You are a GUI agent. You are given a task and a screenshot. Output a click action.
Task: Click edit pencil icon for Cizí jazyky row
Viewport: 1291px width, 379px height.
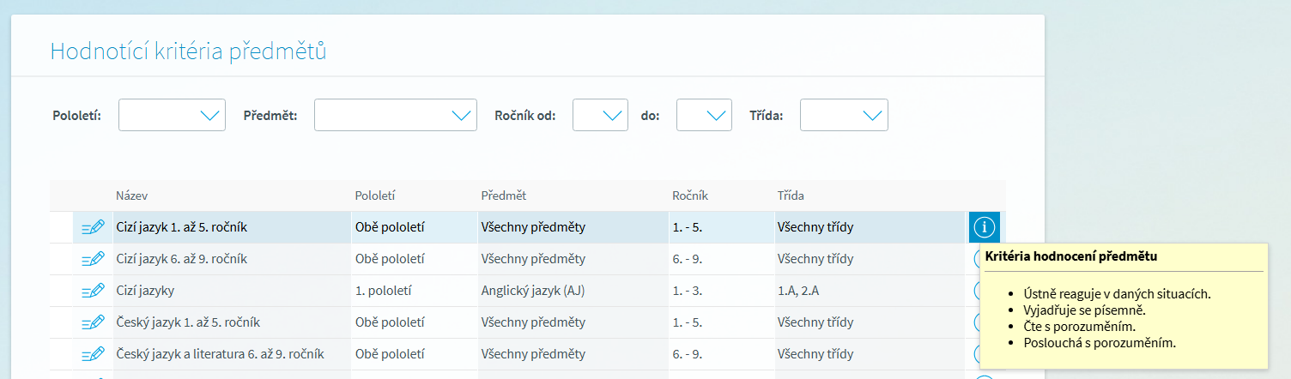tap(93, 291)
